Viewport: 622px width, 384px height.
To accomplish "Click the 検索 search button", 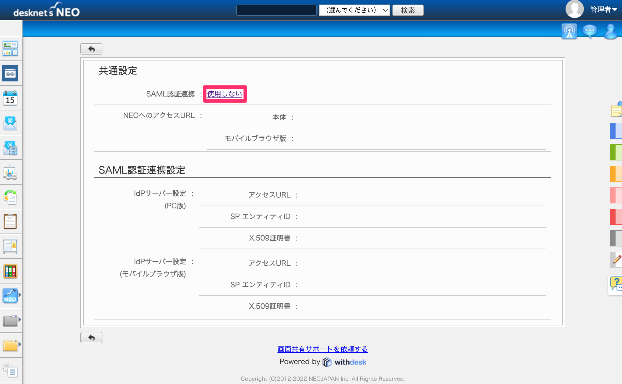I will [x=408, y=10].
